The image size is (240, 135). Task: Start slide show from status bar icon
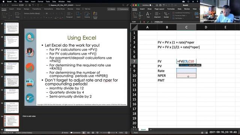97,133
